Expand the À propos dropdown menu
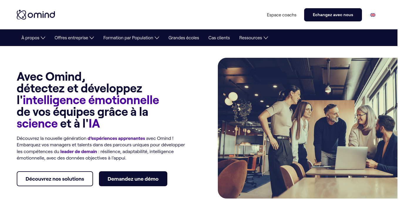The width and height of the screenshot is (401, 200). click(33, 38)
